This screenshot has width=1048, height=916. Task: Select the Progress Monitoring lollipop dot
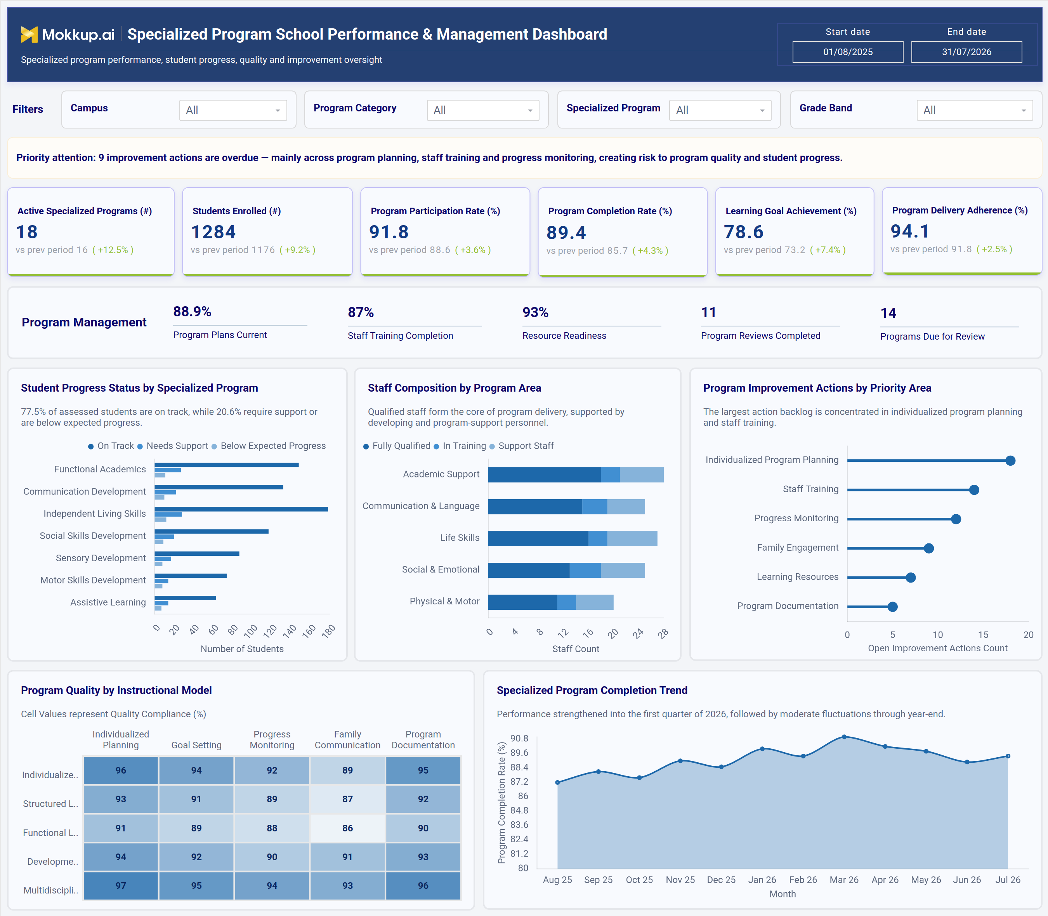coord(956,519)
